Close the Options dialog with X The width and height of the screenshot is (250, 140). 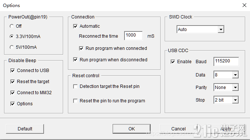click(x=244, y=5)
